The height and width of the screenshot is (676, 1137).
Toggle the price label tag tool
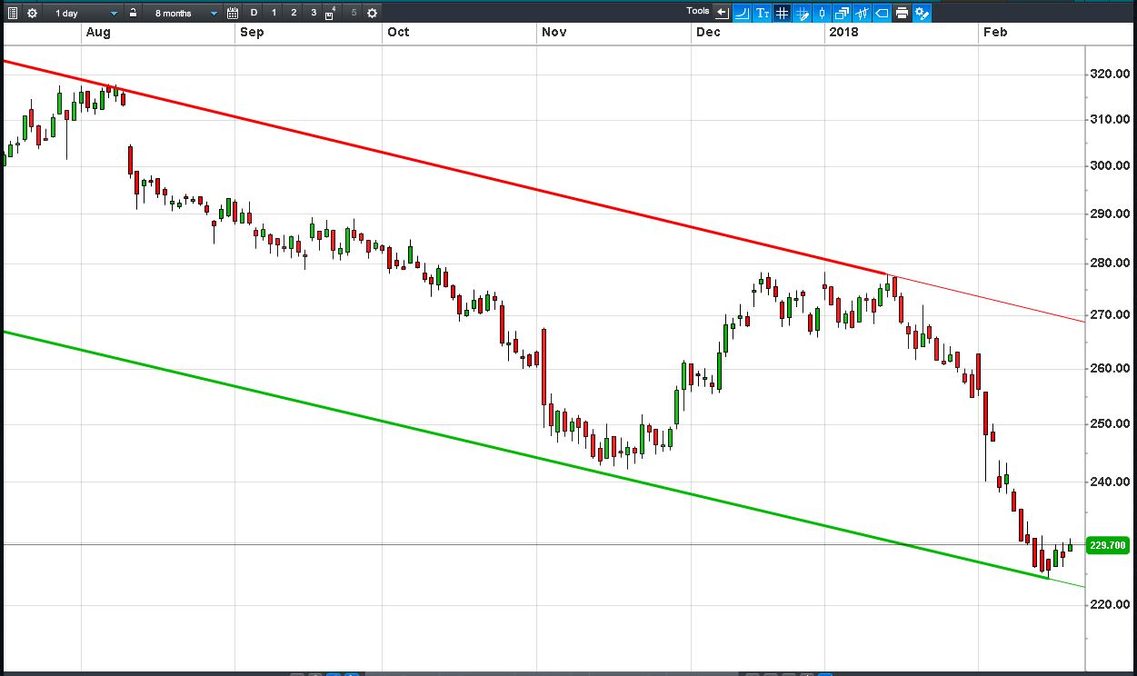pyautogui.click(x=882, y=13)
